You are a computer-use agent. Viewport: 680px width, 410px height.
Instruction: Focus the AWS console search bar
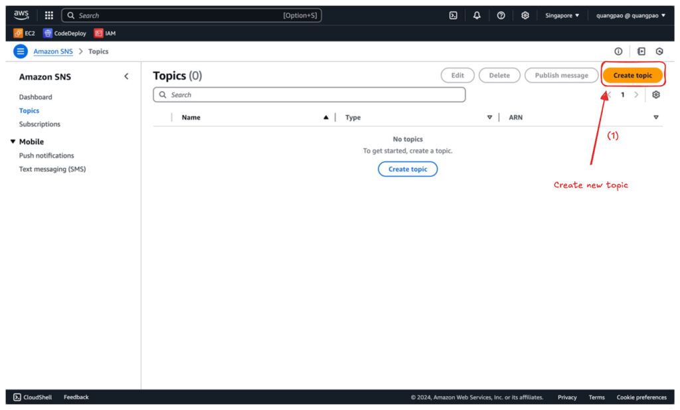click(x=192, y=16)
